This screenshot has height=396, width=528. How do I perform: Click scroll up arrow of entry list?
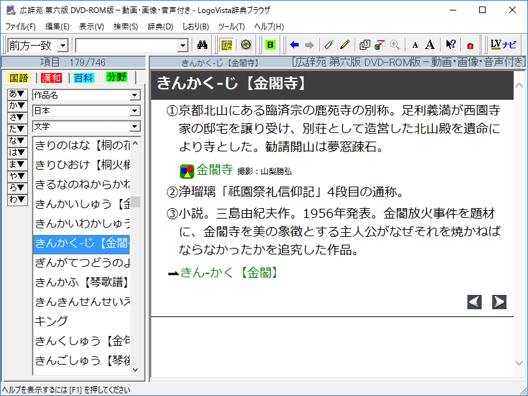point(136,144)
